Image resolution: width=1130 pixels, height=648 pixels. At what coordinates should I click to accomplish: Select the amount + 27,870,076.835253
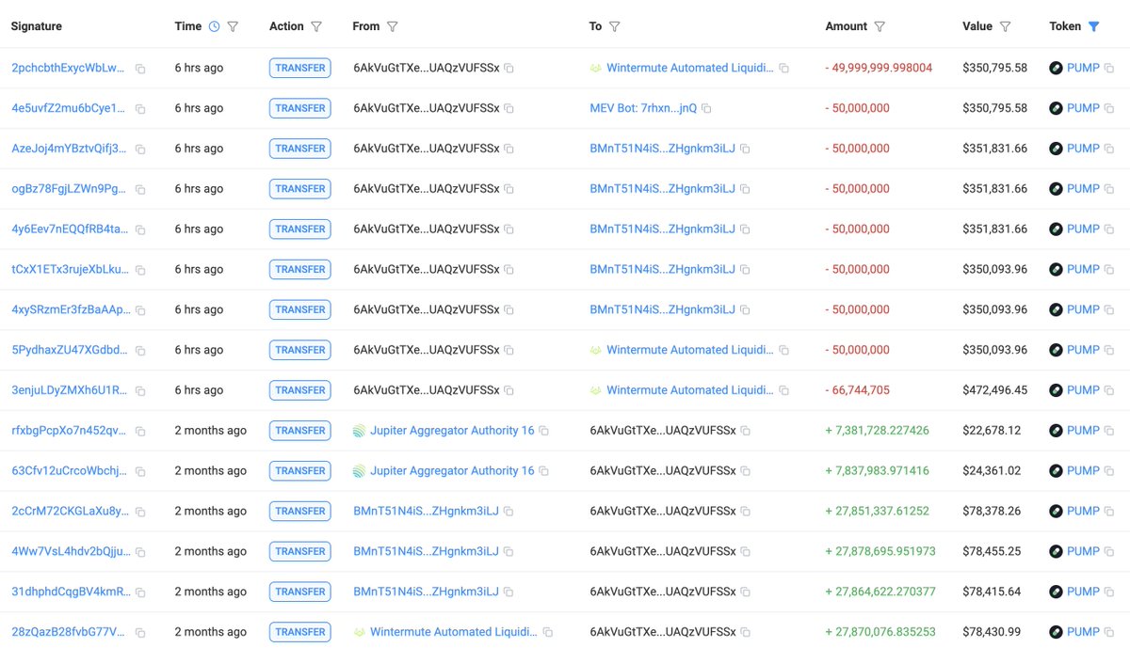coord(880,633)
